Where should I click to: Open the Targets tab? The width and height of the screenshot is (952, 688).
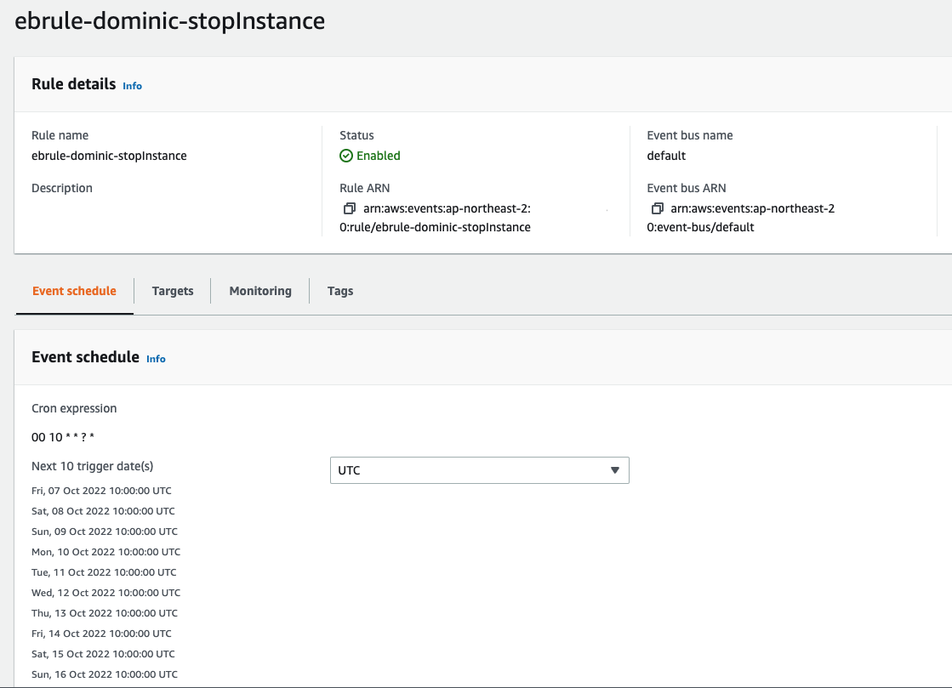(x=173, y=291)
